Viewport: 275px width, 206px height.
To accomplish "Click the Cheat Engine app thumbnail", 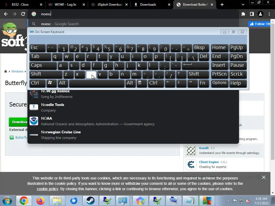I will [191, 165].
